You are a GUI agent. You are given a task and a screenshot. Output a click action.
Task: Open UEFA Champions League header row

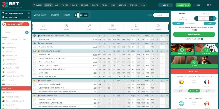pos(100,51)
